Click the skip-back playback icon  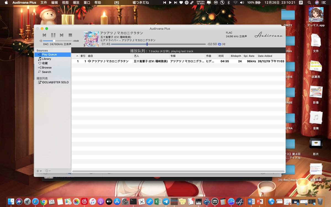pos(44,35)
